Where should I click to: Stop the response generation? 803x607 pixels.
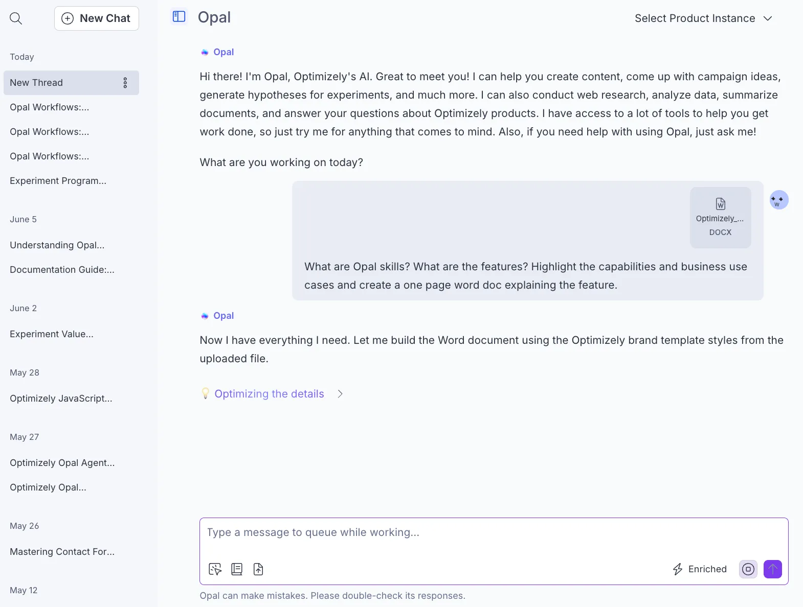748,569
